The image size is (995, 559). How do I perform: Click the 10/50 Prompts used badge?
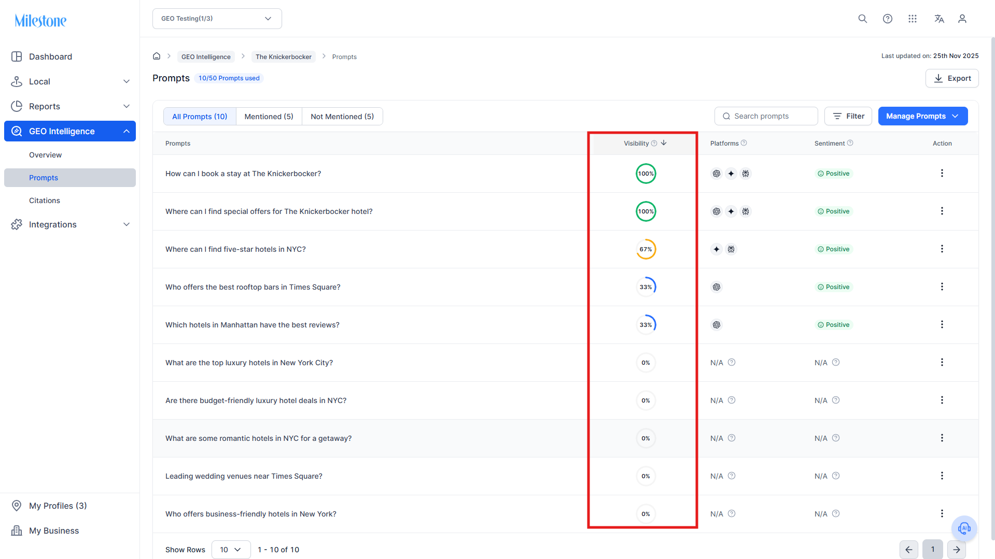[229, 78]
